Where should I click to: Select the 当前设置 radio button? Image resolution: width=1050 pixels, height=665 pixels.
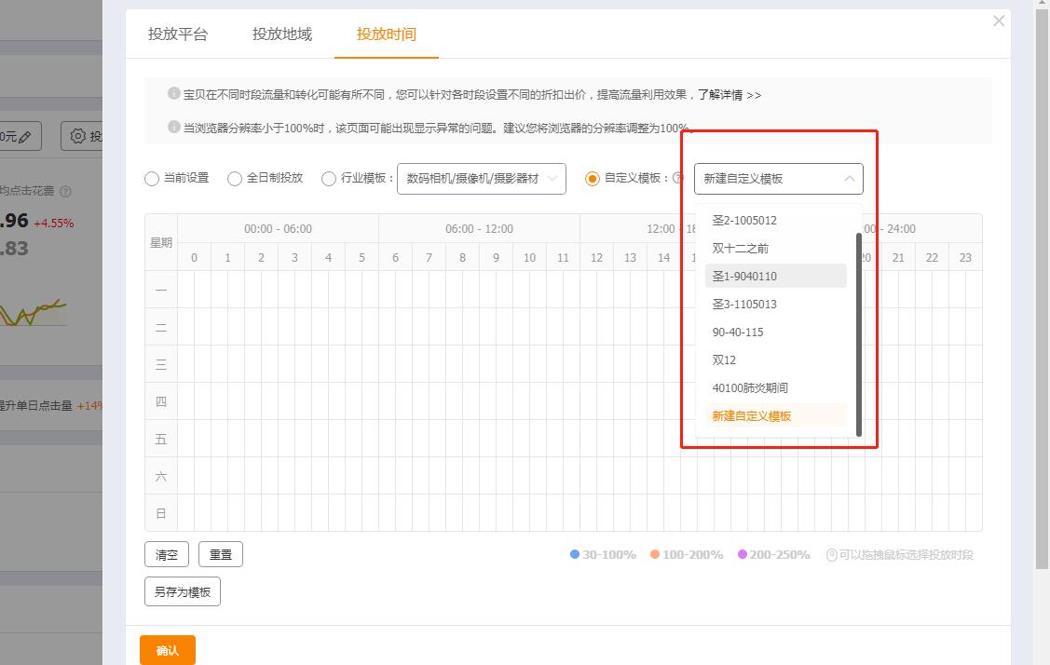point(151,178)
